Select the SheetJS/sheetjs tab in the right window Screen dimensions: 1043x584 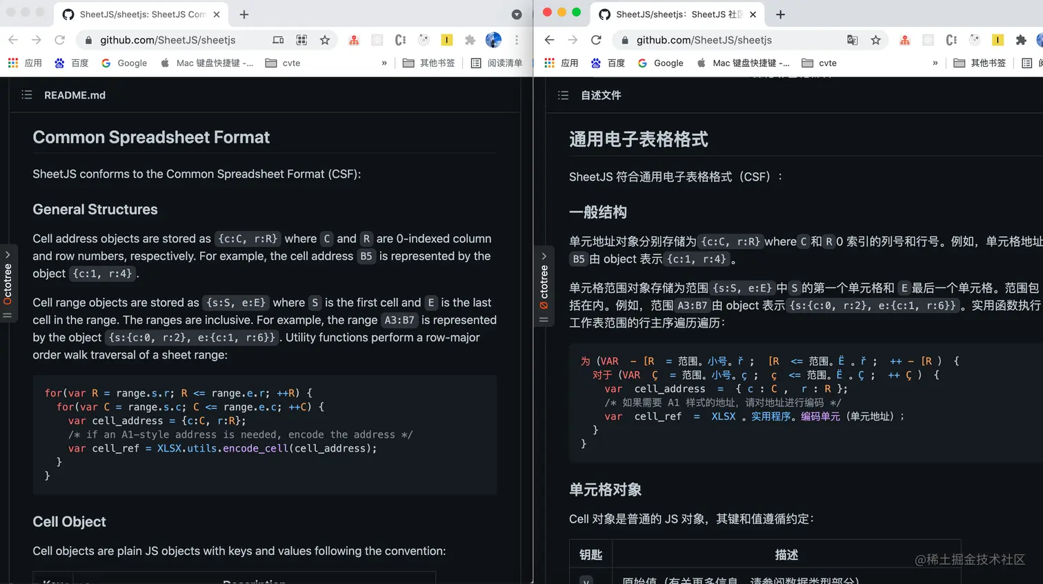click(678, 14)
